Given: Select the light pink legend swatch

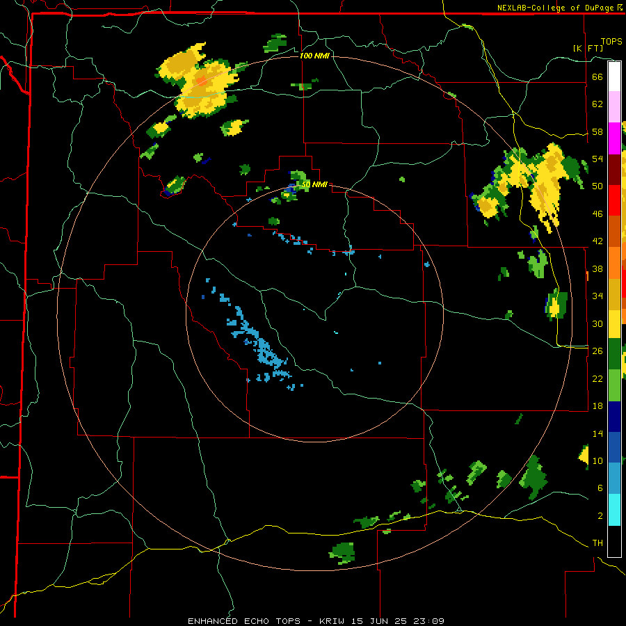Looking at the screenshot, I should [614, 106].
